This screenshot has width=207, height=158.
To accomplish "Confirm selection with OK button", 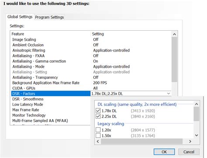I will pos(164,152).
